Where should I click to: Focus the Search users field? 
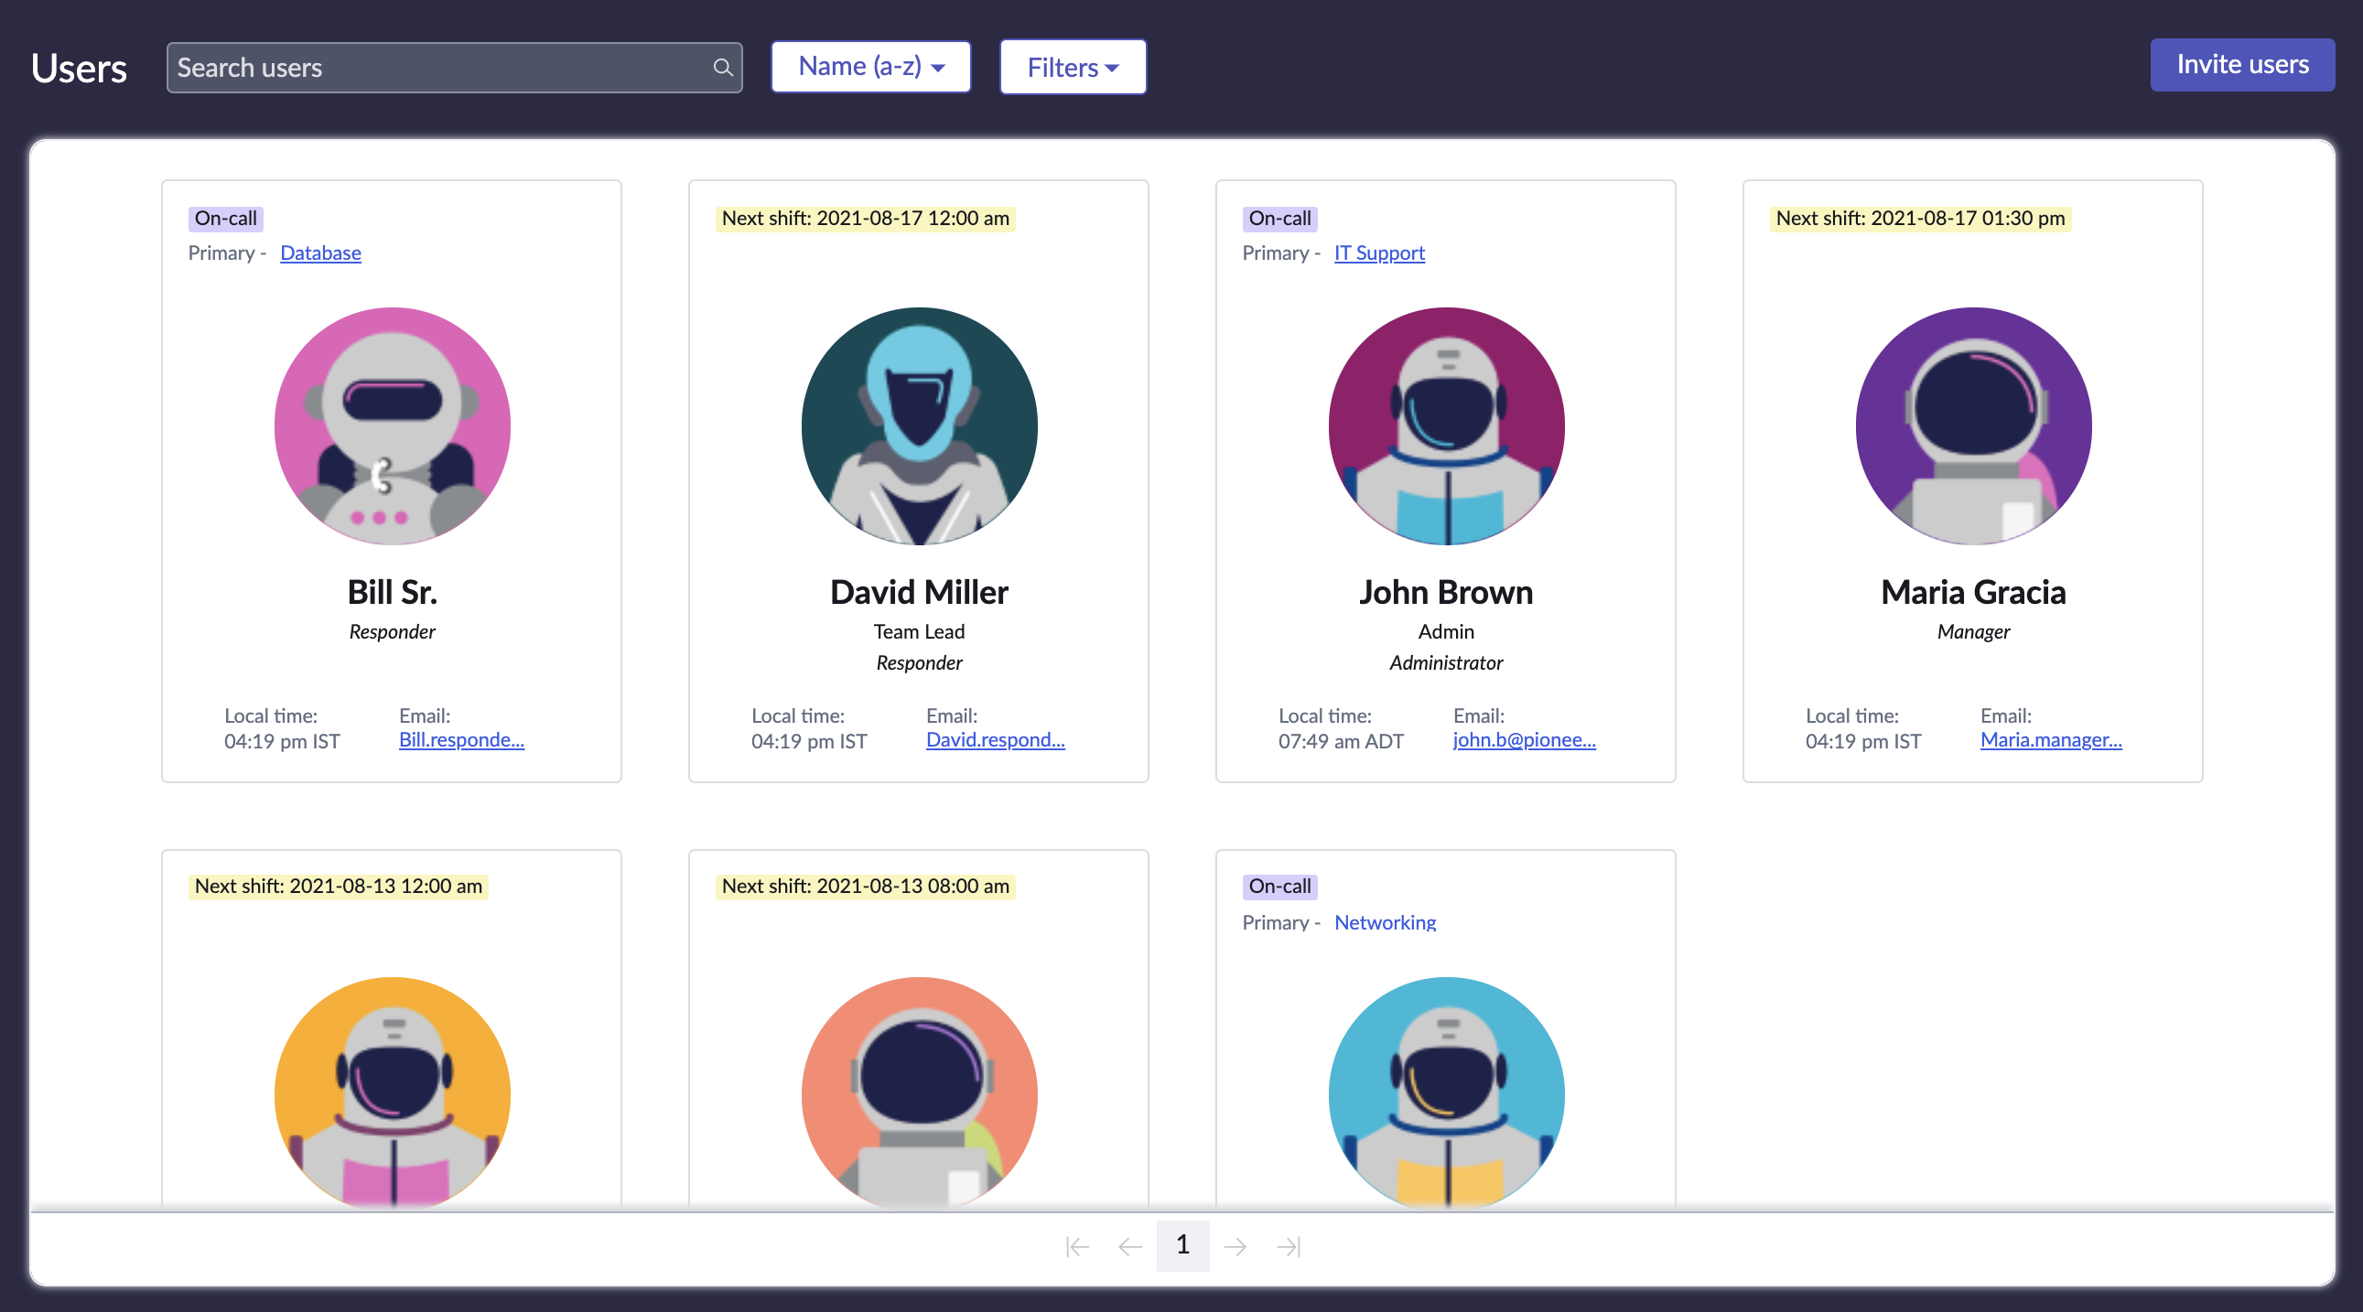click(454, 68)
